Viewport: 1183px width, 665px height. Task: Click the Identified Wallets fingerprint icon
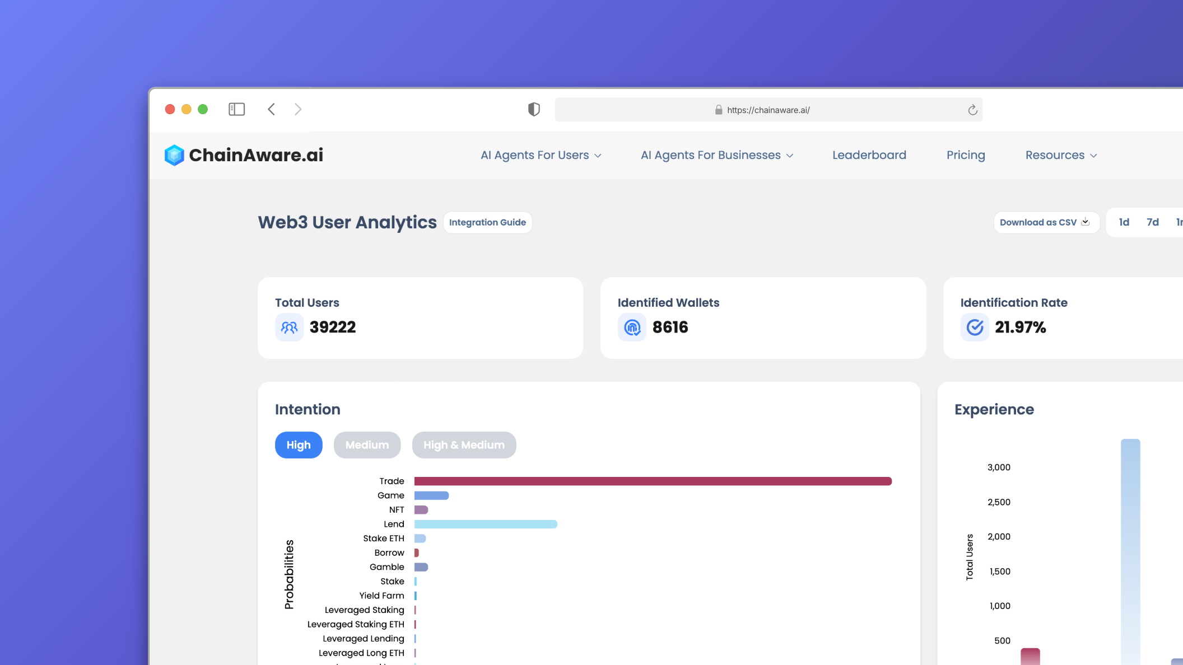[632, 327]
